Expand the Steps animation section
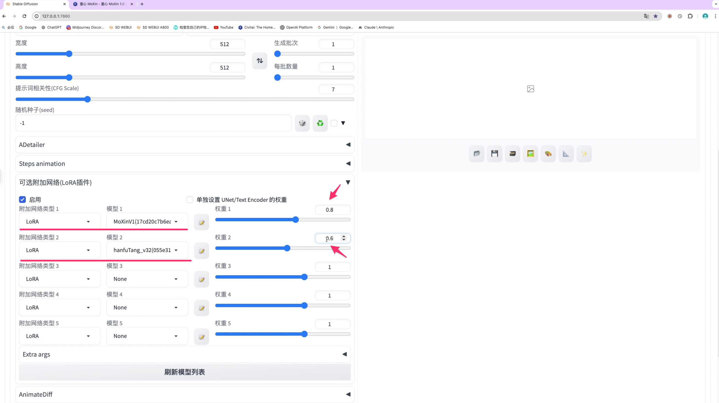Viewport: 719px width, 403px height. click(x=185, y=164)
